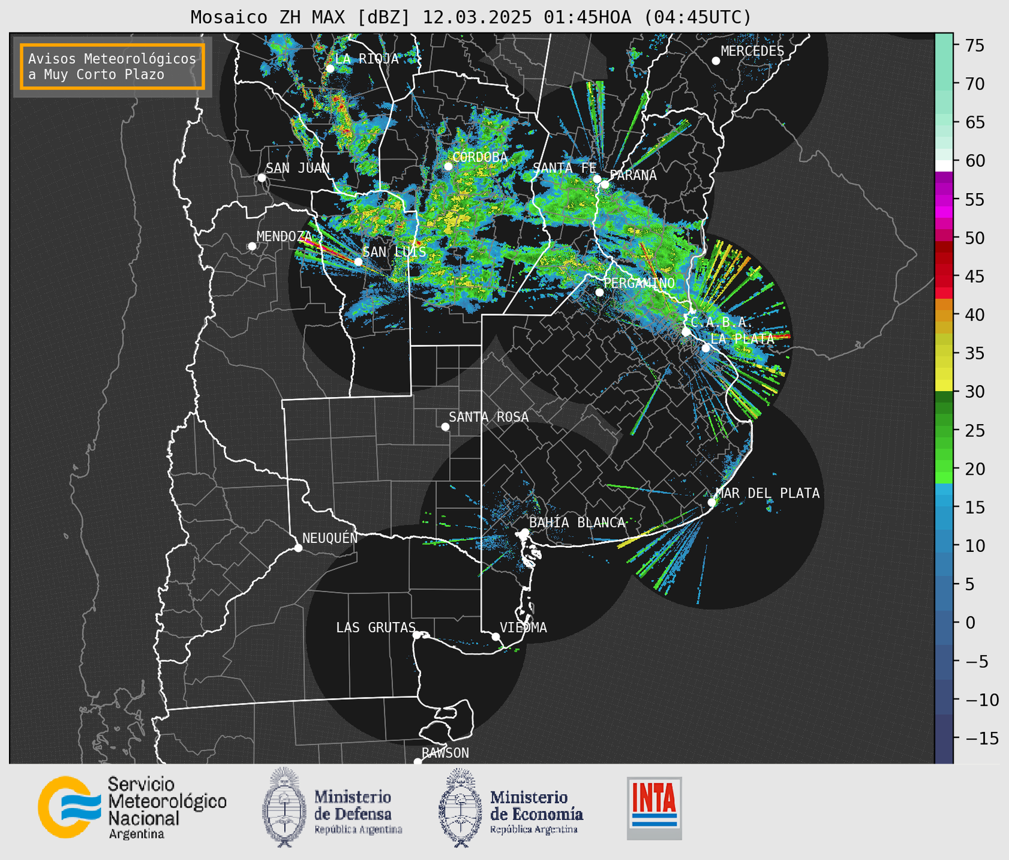
Task: Click the Servicio Meteorológico Nacional text
Action: pyautogui.click(x=167, y=808)
